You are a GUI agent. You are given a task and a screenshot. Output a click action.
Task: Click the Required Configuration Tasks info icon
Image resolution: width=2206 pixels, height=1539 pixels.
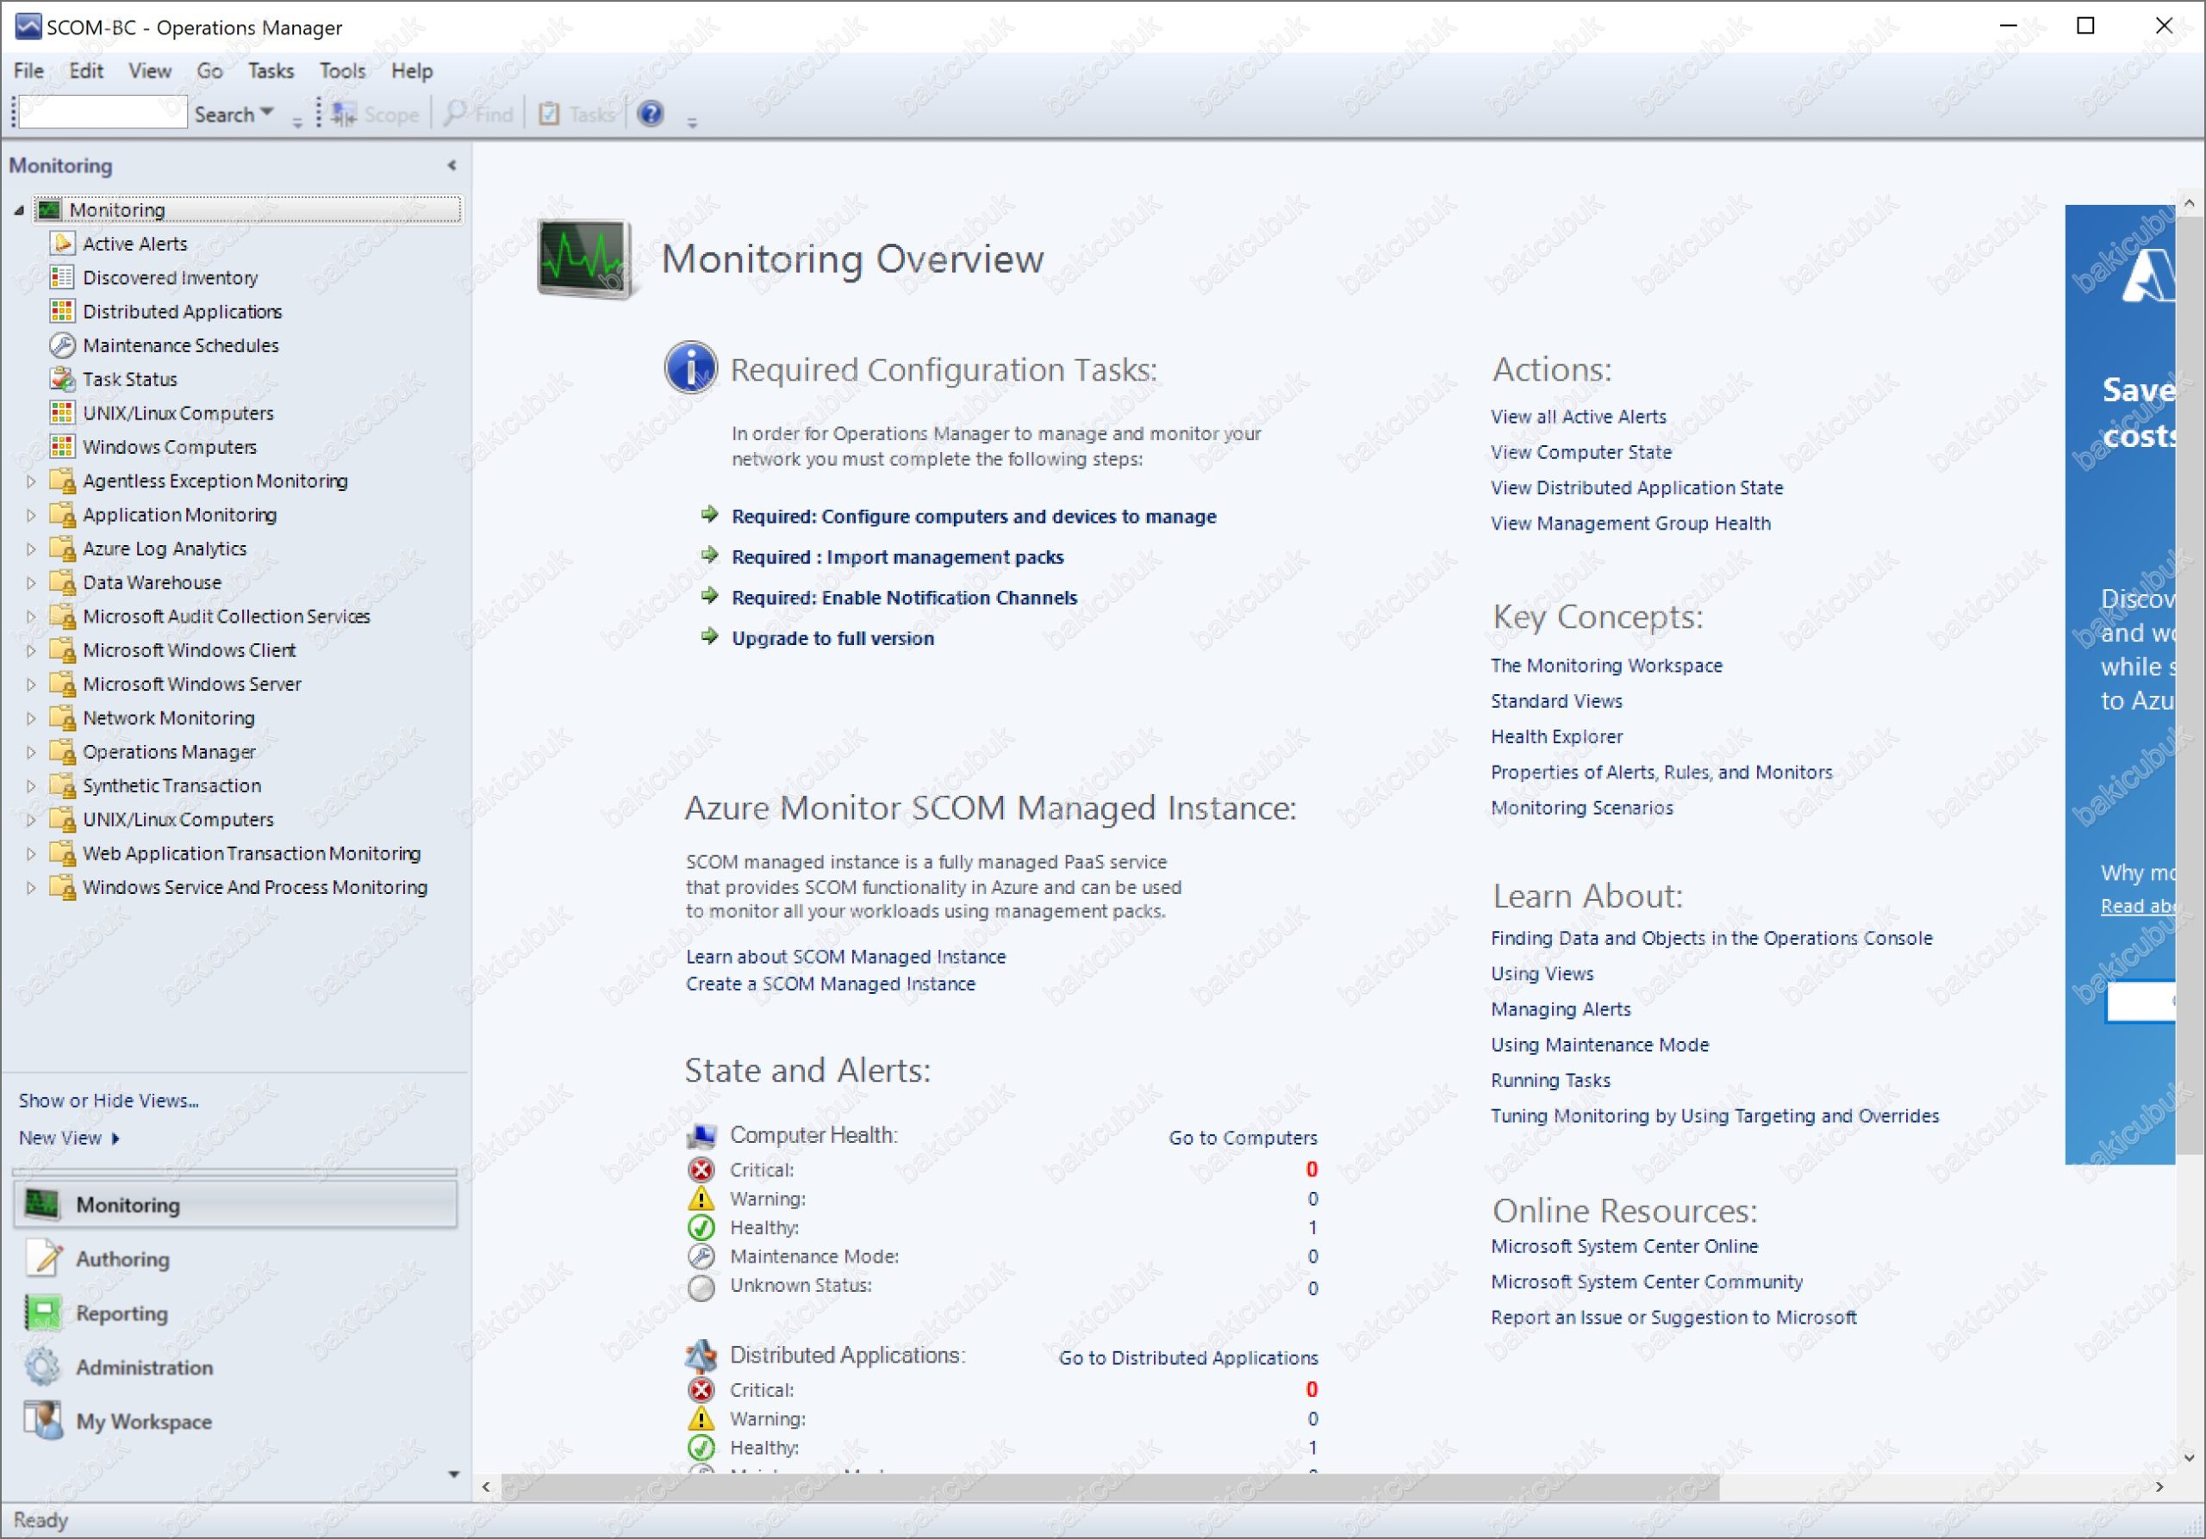(690, 367)
